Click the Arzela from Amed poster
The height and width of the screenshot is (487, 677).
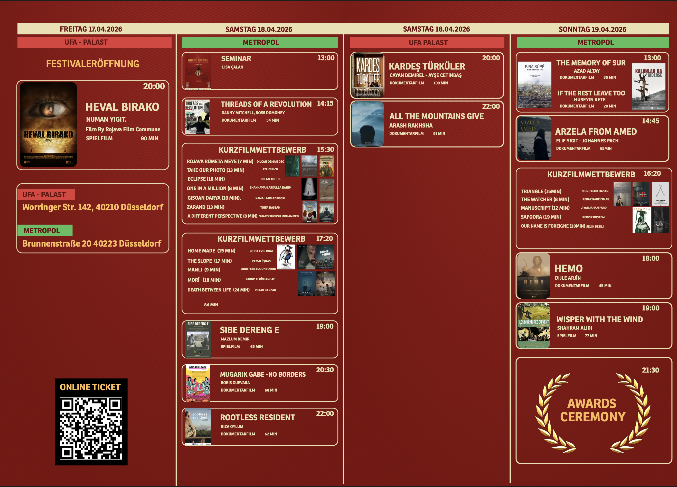[x=534, y=138]
